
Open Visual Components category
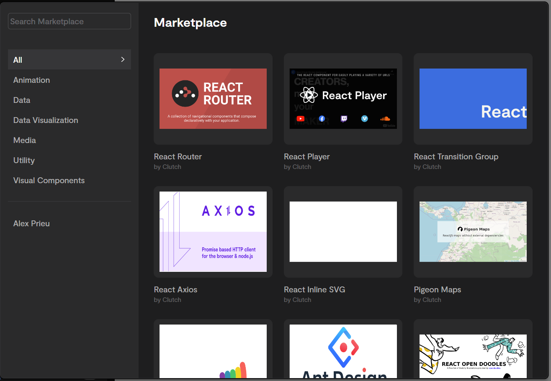[49, 180]
